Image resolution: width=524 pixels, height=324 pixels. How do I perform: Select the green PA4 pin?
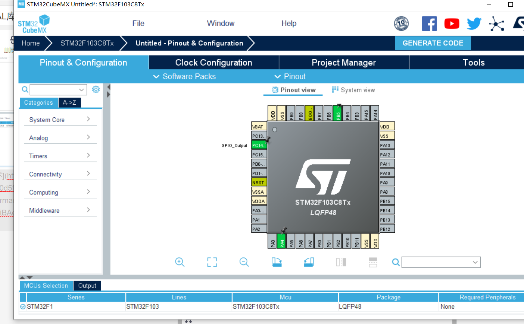tap(282, 241)
